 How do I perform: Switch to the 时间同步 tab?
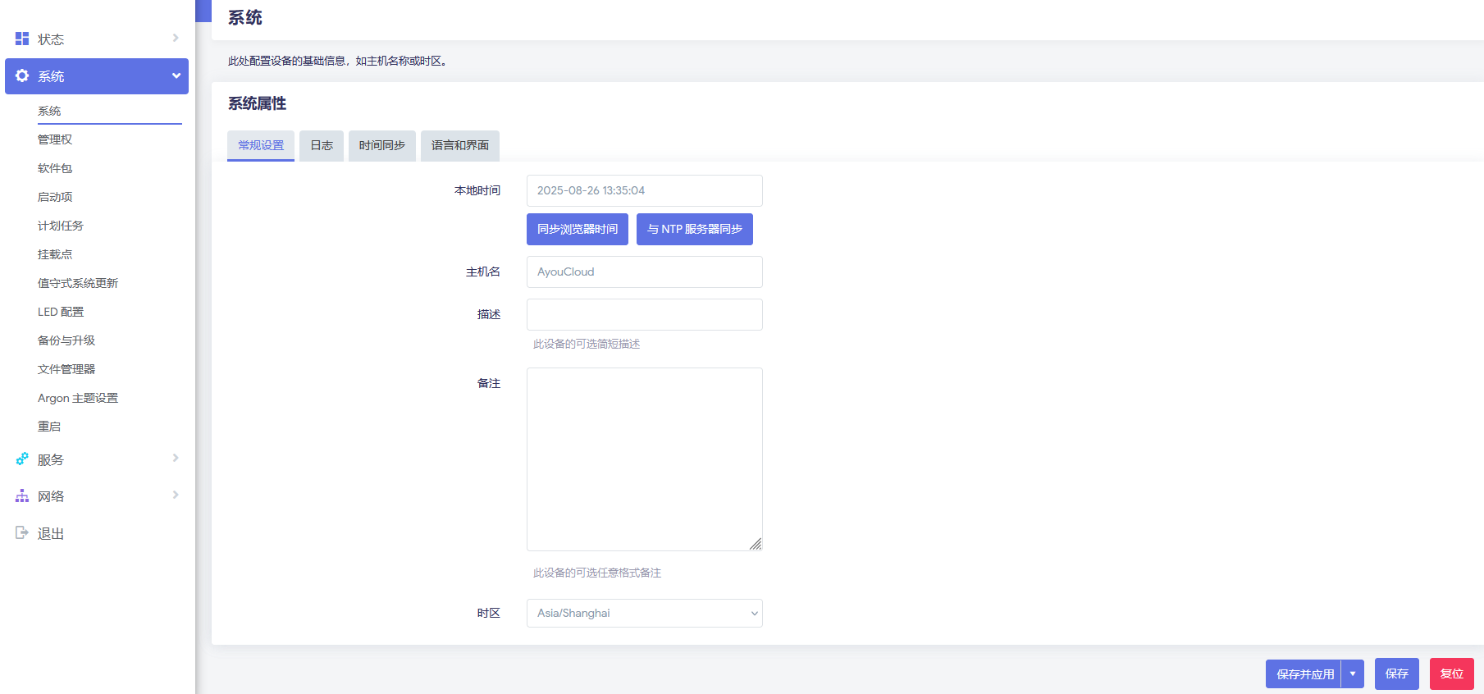tap(381, 145)
